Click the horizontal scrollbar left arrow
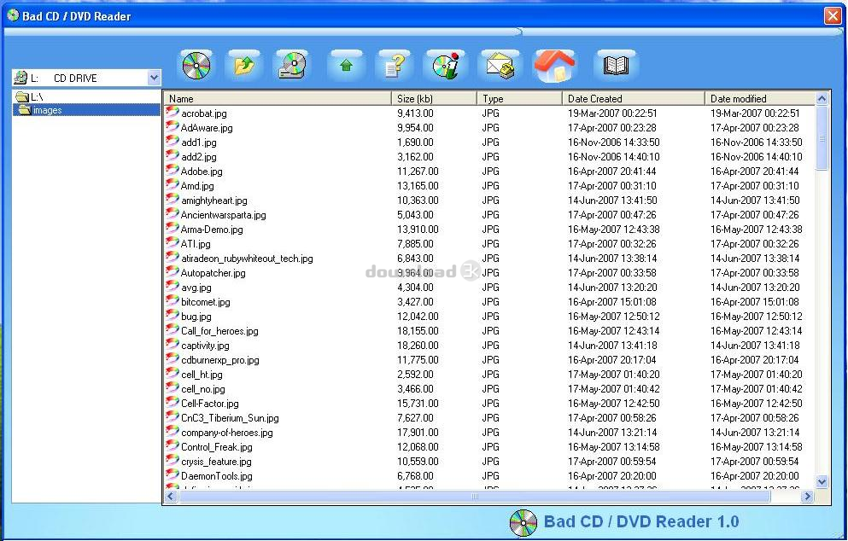 pos(171,496)
